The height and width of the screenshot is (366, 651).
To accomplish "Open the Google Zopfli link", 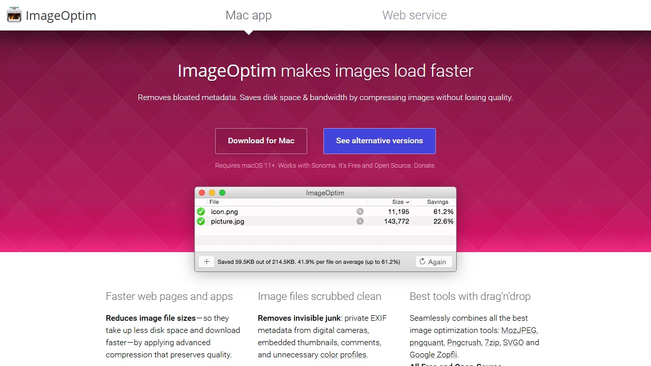I will click(433, 354).
